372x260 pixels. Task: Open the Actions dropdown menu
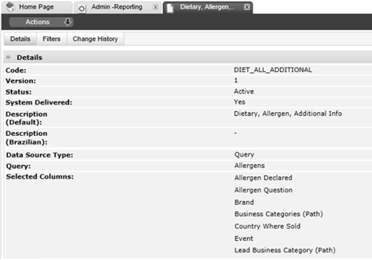(x=41, y=22)
